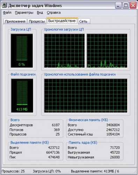Image resolution: width=138 pixels, height=175 pixels.
Task: Minimize the Task Manager window
Action: tap(118, 5)
